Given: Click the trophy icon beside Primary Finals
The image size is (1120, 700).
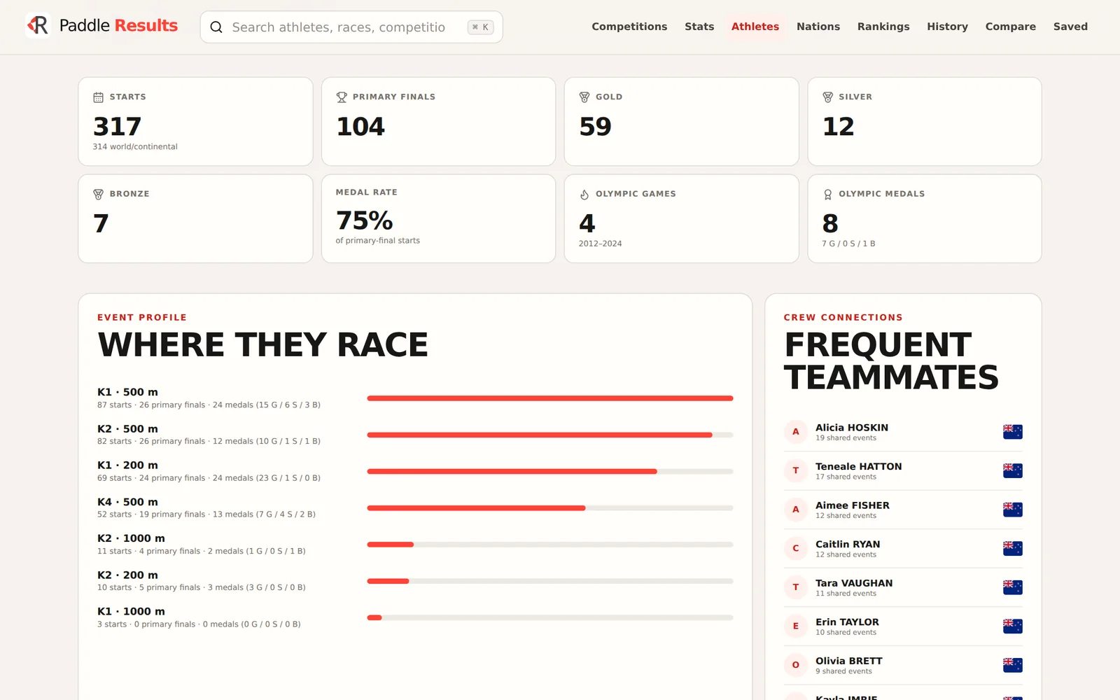Looking at the screenshot, I should (342, 97).
